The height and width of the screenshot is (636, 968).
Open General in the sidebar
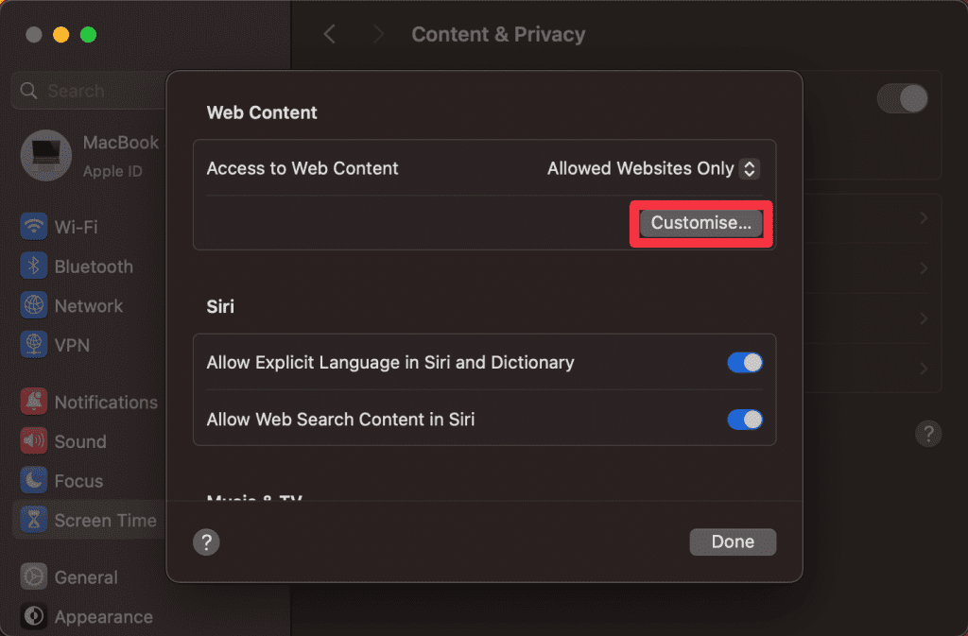(85, 577)
